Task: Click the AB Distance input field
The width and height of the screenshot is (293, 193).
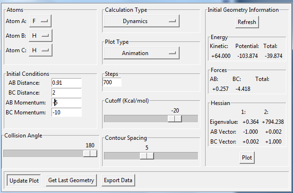Action: [66, 83]
